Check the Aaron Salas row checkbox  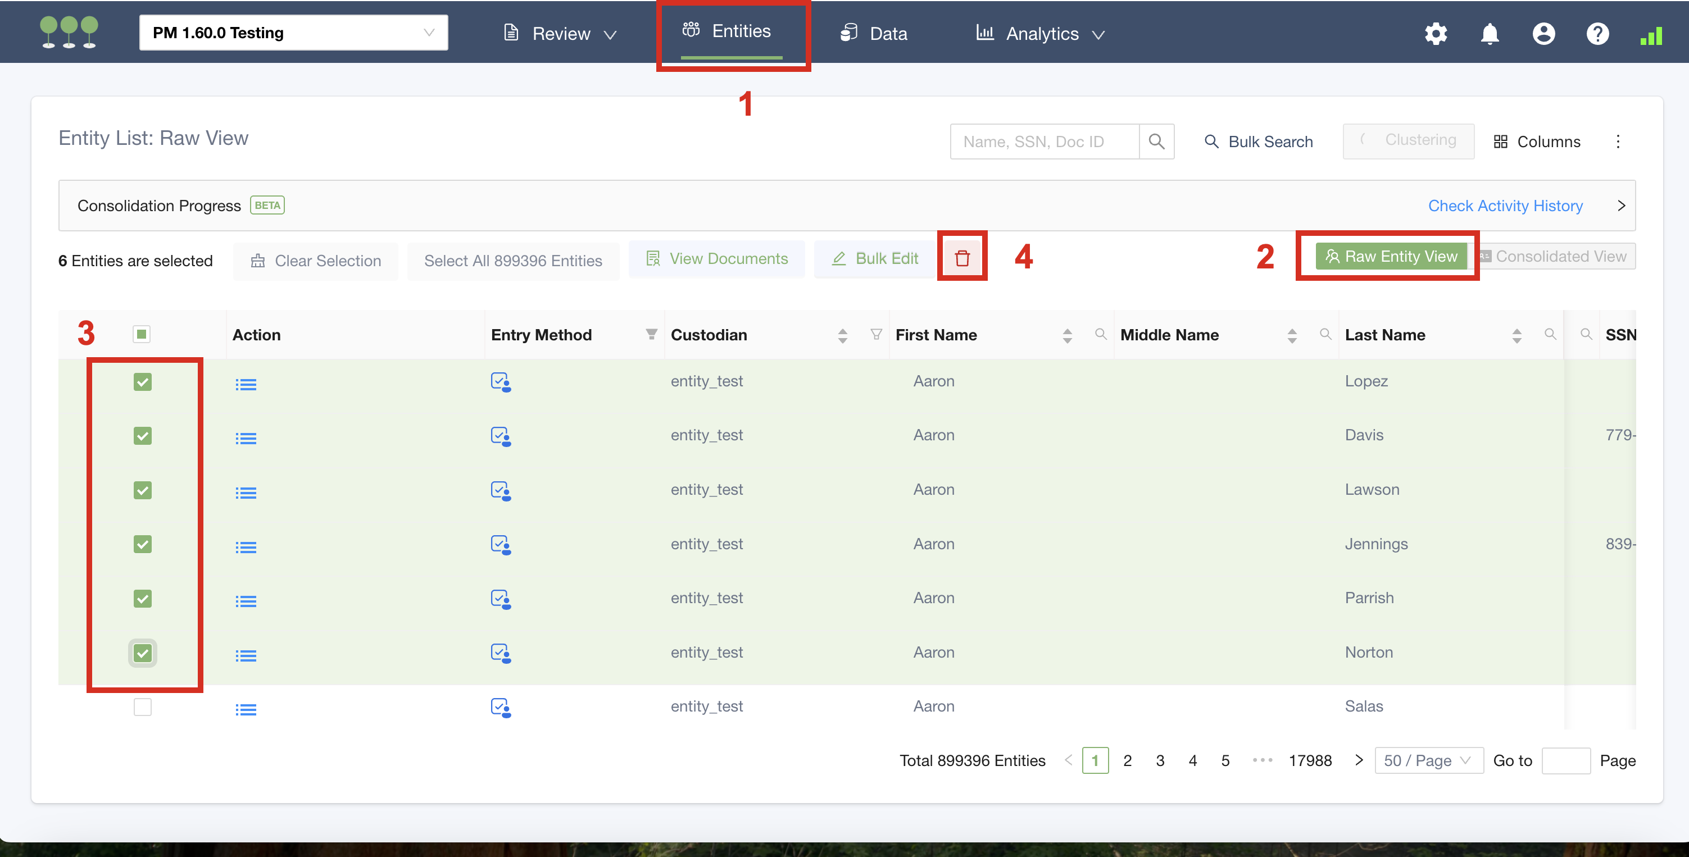click(142, 707)
